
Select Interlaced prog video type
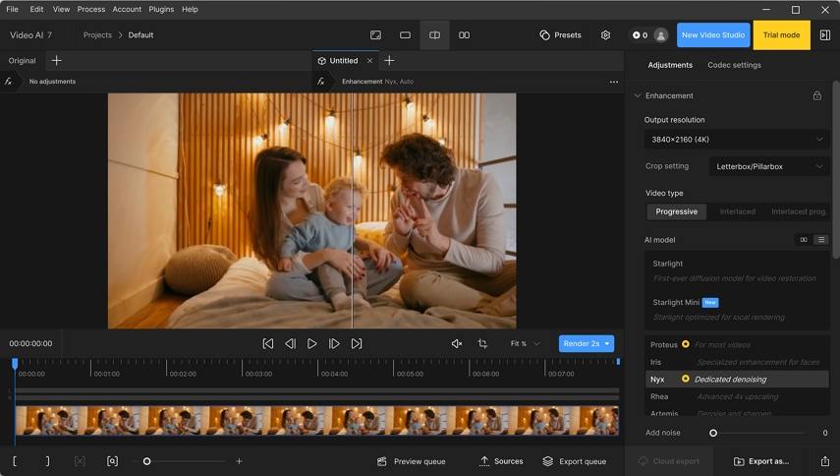pos(798,211)
